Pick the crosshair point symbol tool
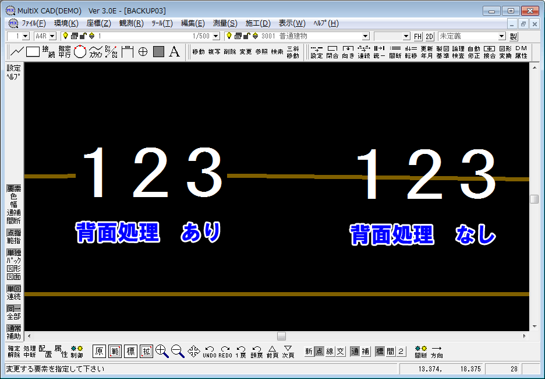 [x=143, y=52]
